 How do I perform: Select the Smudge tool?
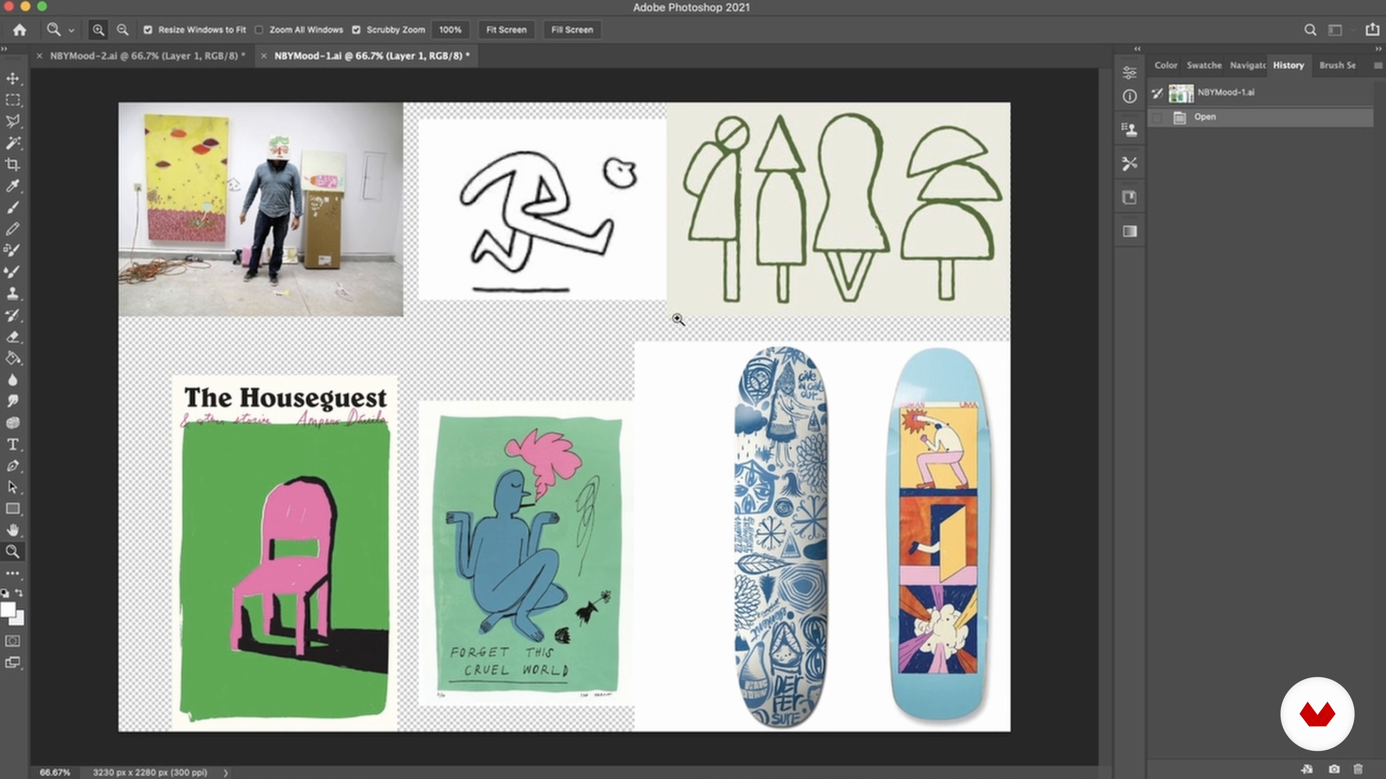coord(13,402)
